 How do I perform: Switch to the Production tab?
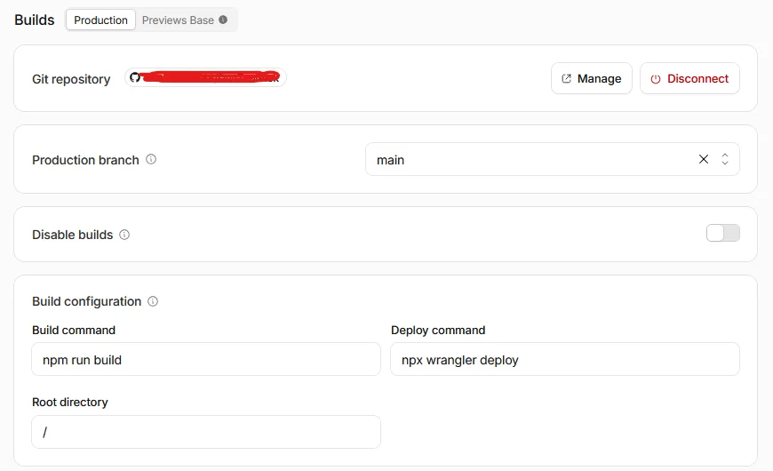[100, 20]
